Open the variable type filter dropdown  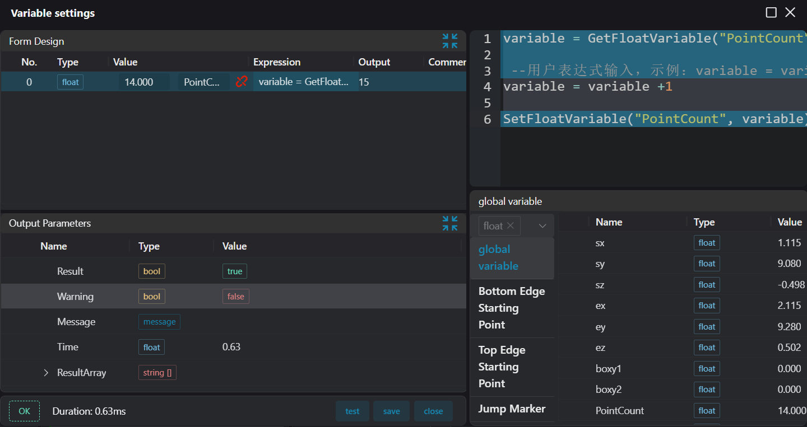[x=542, y=226]
